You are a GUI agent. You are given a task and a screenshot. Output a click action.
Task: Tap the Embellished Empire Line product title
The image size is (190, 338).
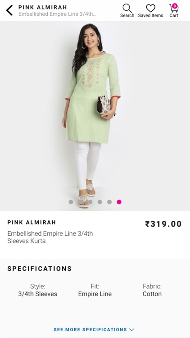tap(50, 237)
